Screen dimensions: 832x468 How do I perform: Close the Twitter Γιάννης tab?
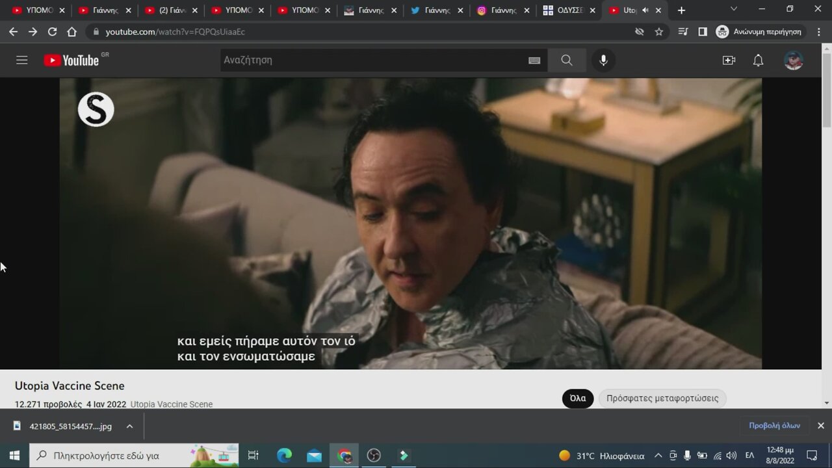[460, 10]
